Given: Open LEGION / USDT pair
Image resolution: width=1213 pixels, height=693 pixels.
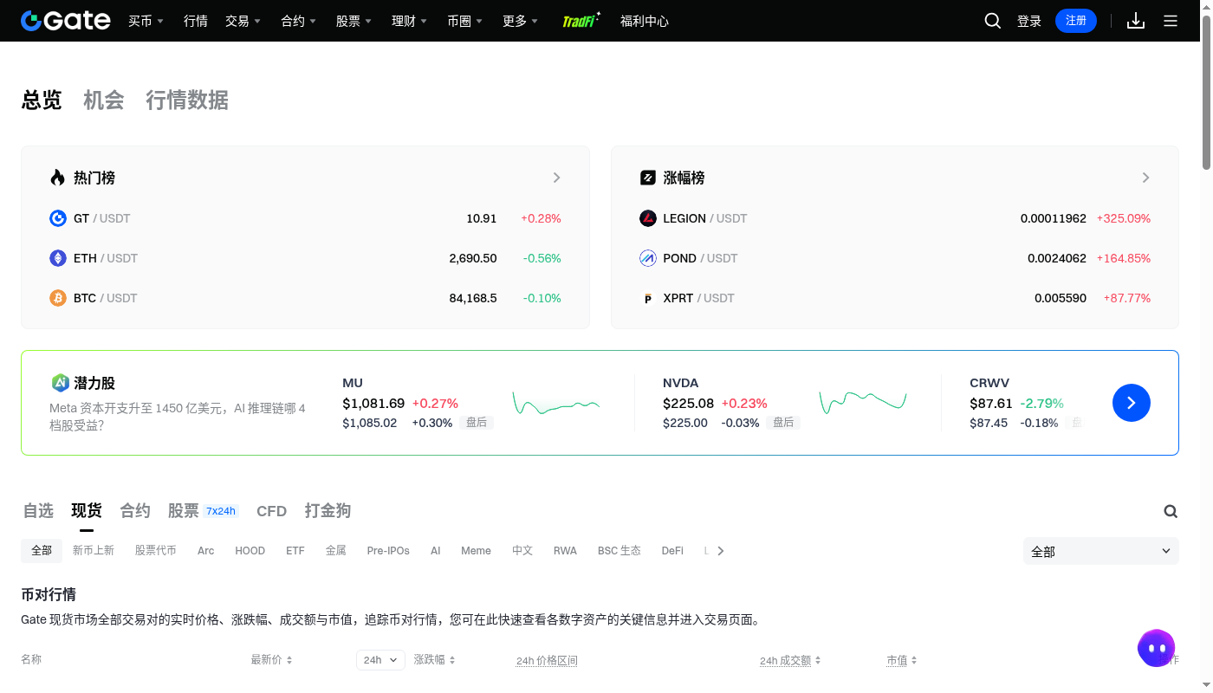Looking at the screenshot, I should pyautogui.click(x=705, y=218).
